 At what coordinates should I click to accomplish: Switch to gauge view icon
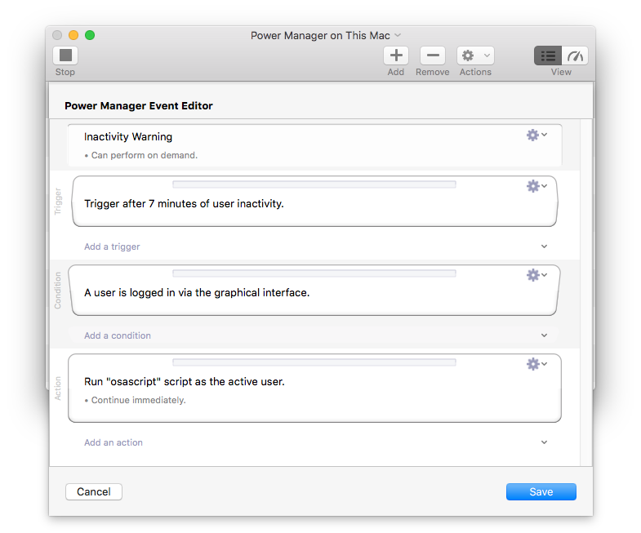tap(575, 56)
